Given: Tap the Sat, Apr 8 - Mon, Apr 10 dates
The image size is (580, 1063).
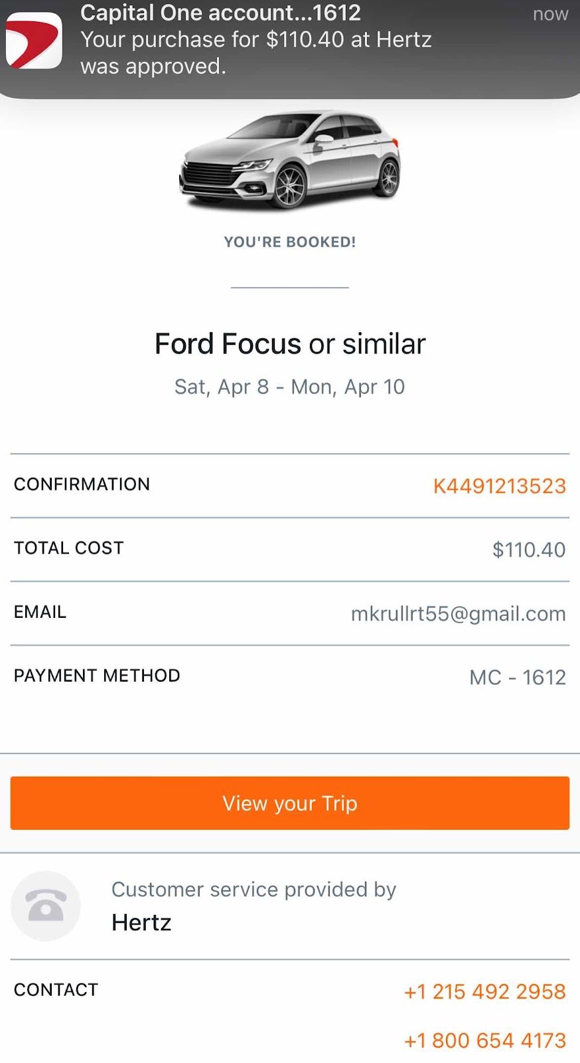Looking at the screenshot, I should [289, 387].
